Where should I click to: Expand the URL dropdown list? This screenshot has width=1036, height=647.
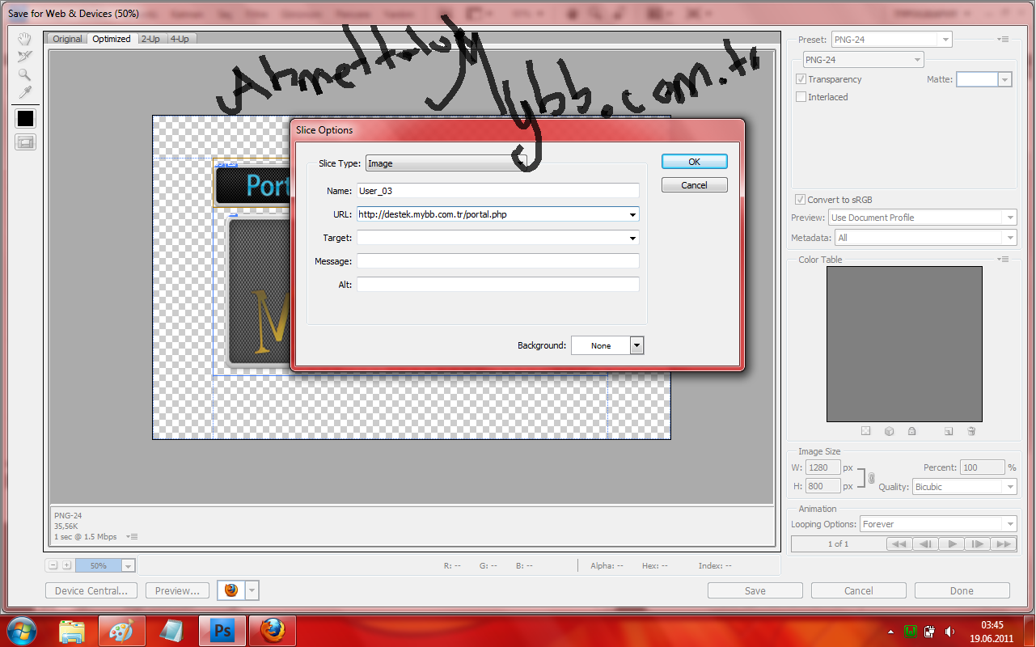[632, 214]
